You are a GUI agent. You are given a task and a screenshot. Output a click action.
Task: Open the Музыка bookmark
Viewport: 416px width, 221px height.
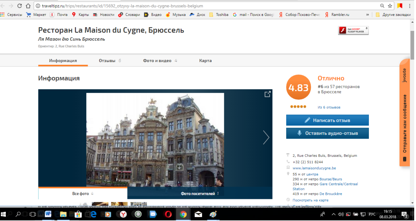point(176,15)
